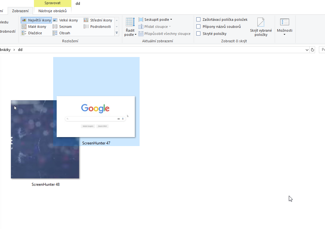Click the Spravovat contextual tab header
325x229 pixels.
(53, 3)
